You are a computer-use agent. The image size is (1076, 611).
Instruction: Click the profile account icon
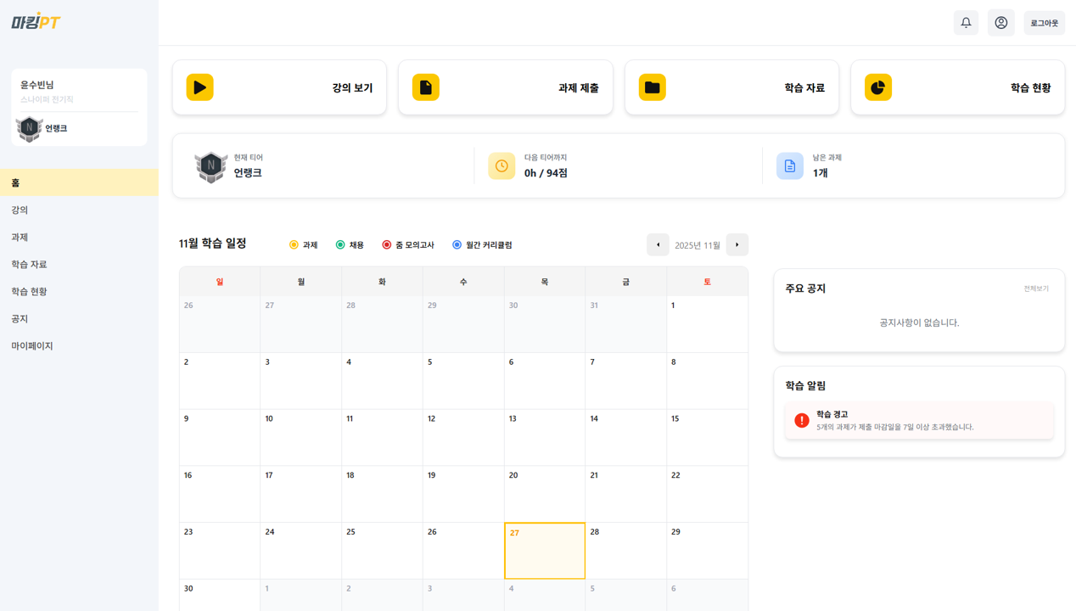(x=1000, y=22)
